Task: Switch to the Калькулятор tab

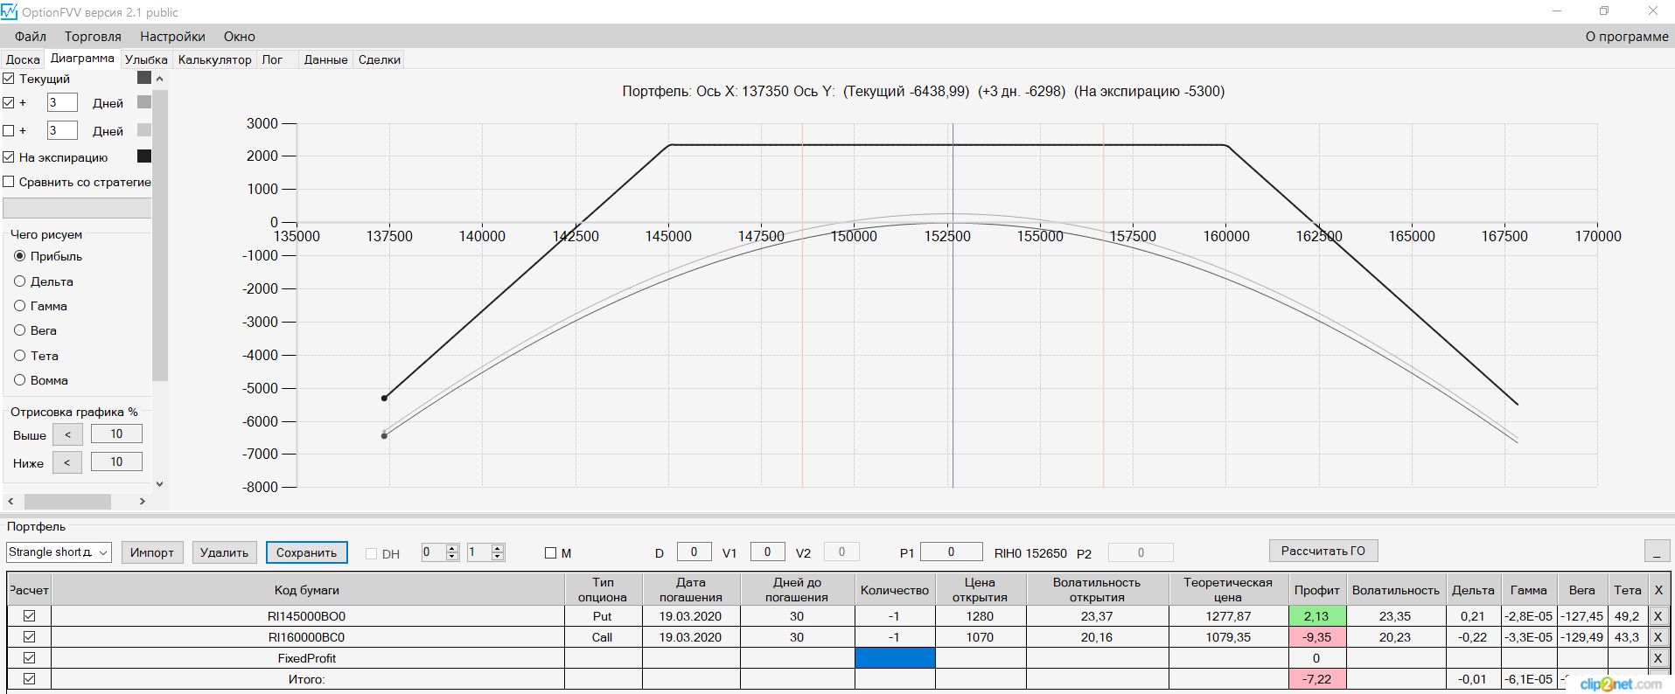Action: click(214, 59)
